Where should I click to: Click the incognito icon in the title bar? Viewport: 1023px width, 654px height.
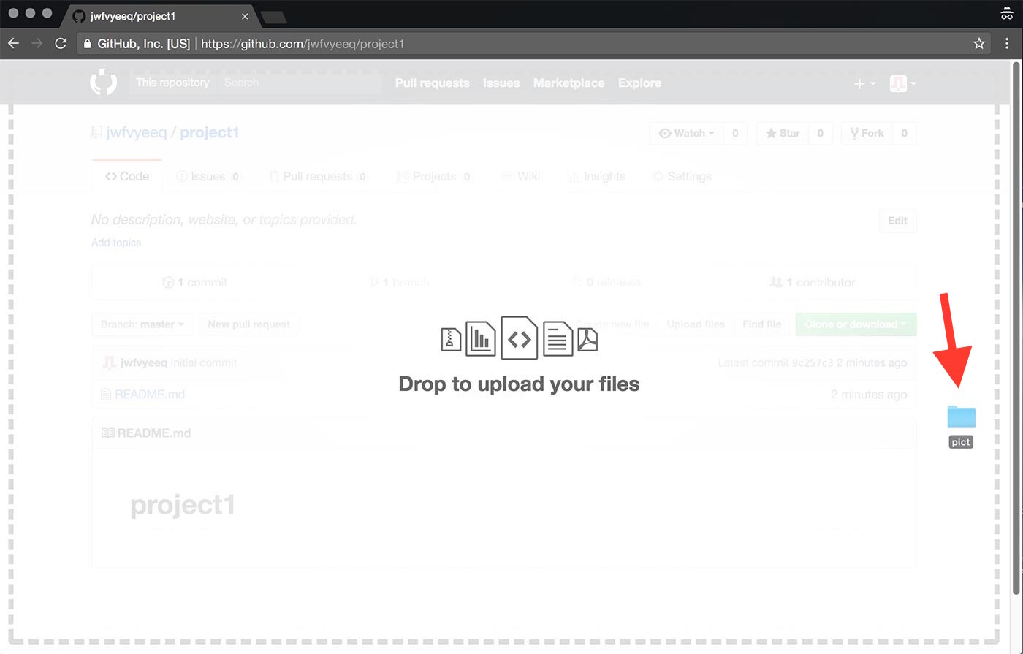[1007, 14]
